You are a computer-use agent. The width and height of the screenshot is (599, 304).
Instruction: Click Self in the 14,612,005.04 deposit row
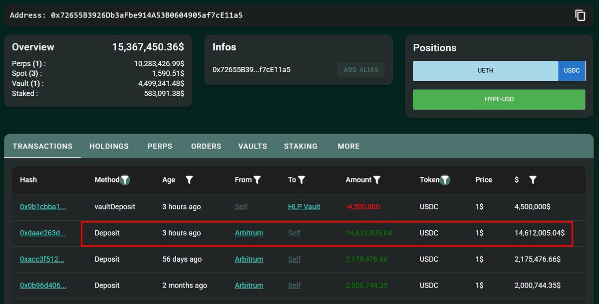[295, 233]
